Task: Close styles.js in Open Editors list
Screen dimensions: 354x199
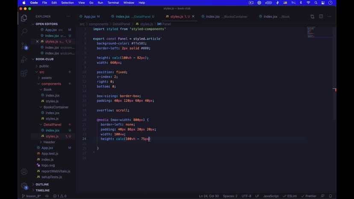Action: pos(36,41)
